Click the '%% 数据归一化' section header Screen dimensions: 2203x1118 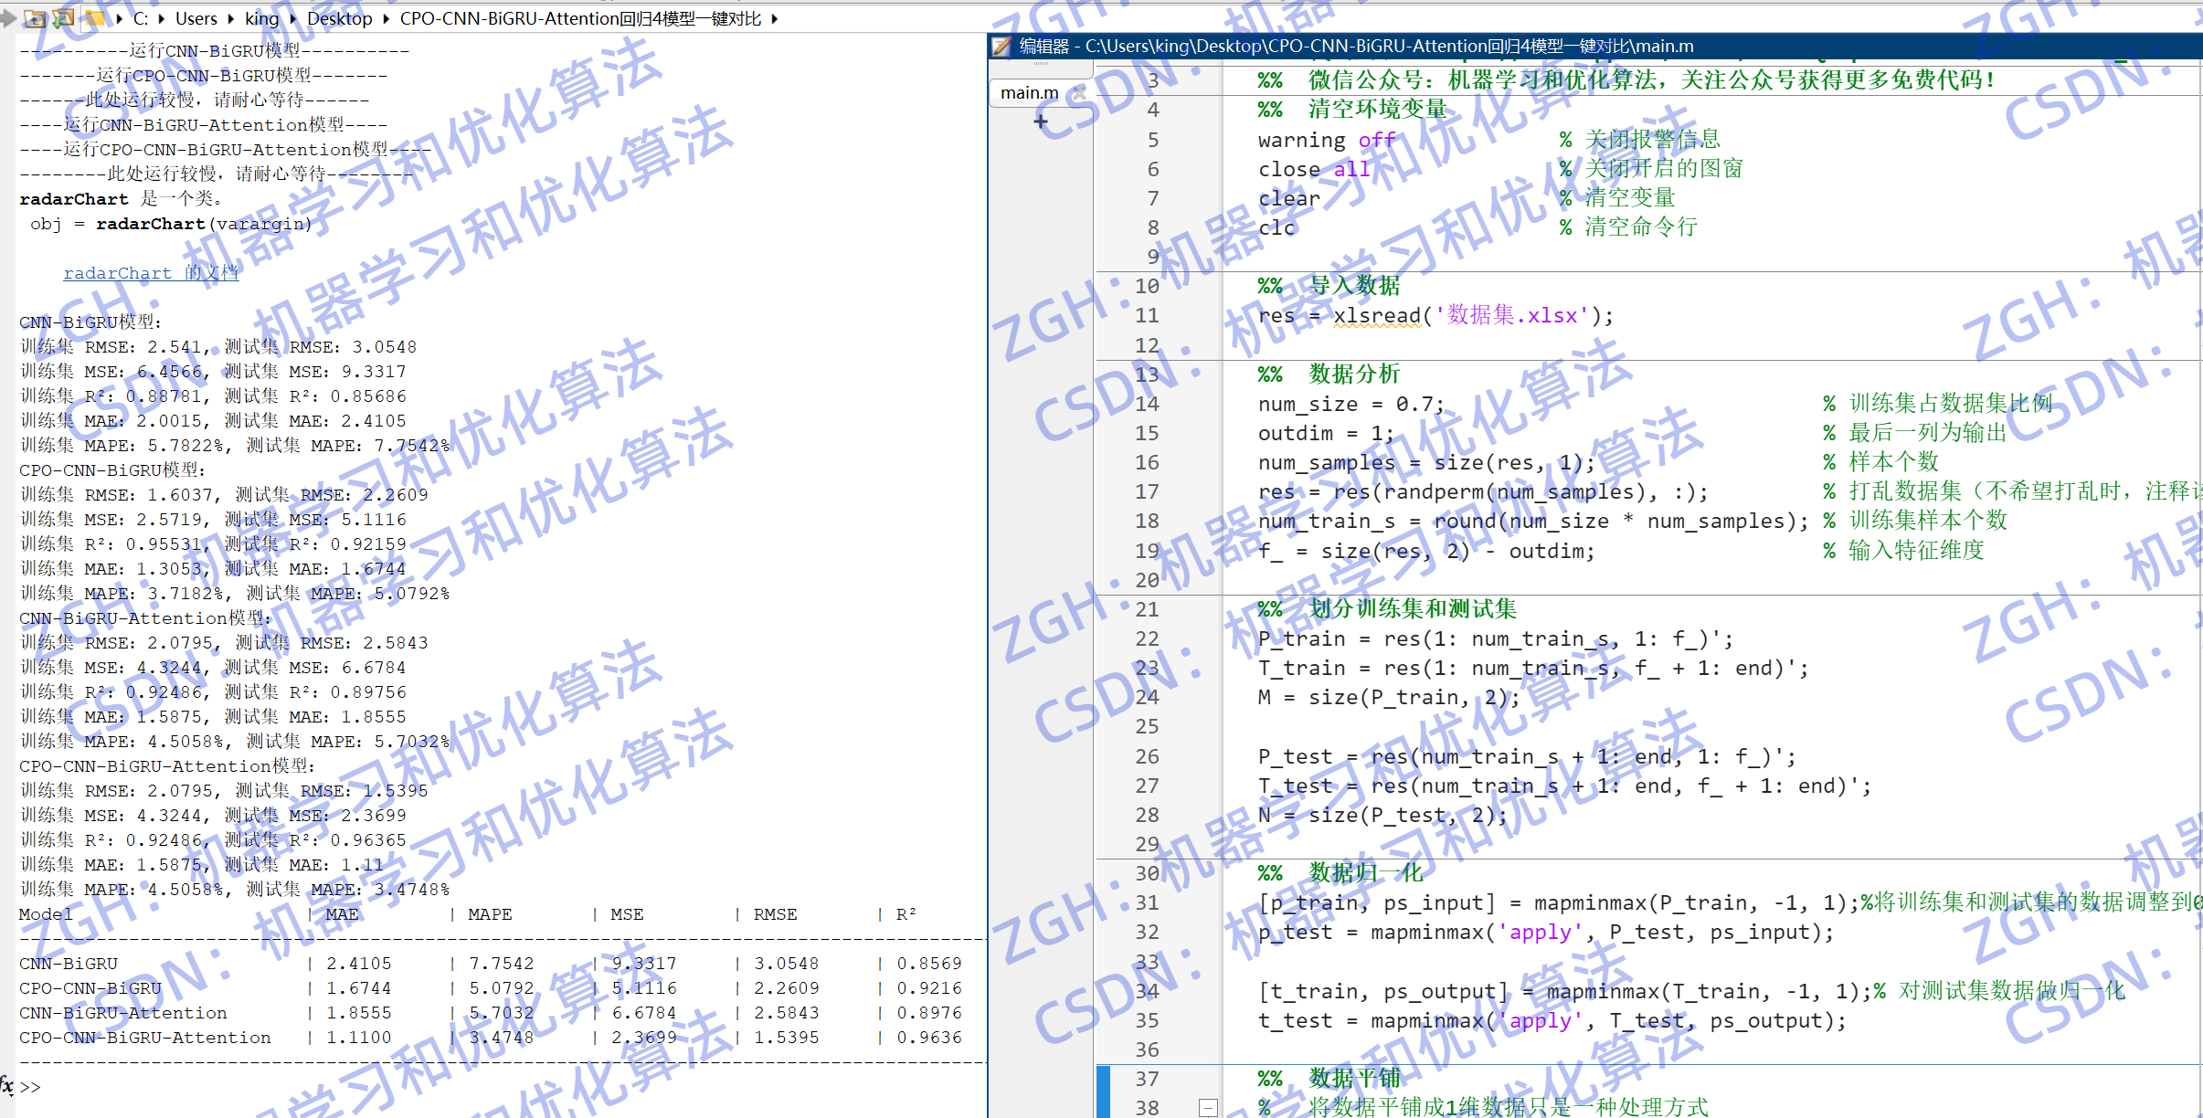click(x=1340, y=873)
